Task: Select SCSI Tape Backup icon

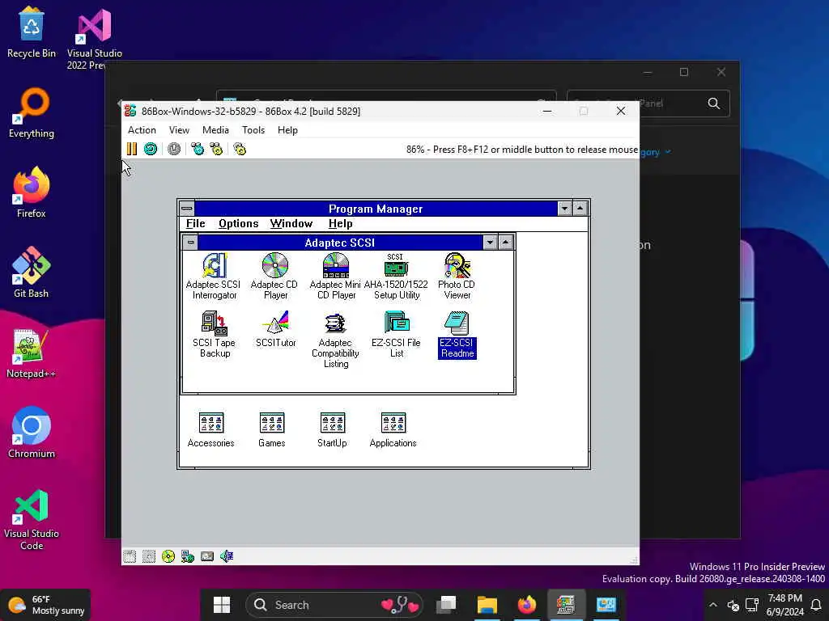Action: pos(214,334)
